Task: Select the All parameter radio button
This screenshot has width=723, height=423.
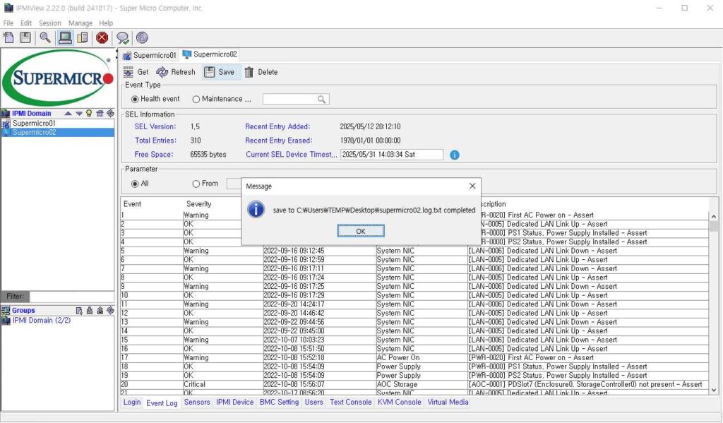Action: [x=135, y=184]
